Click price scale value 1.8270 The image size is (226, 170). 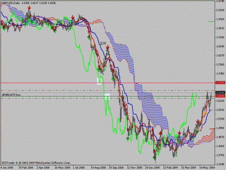coord(220,55)
